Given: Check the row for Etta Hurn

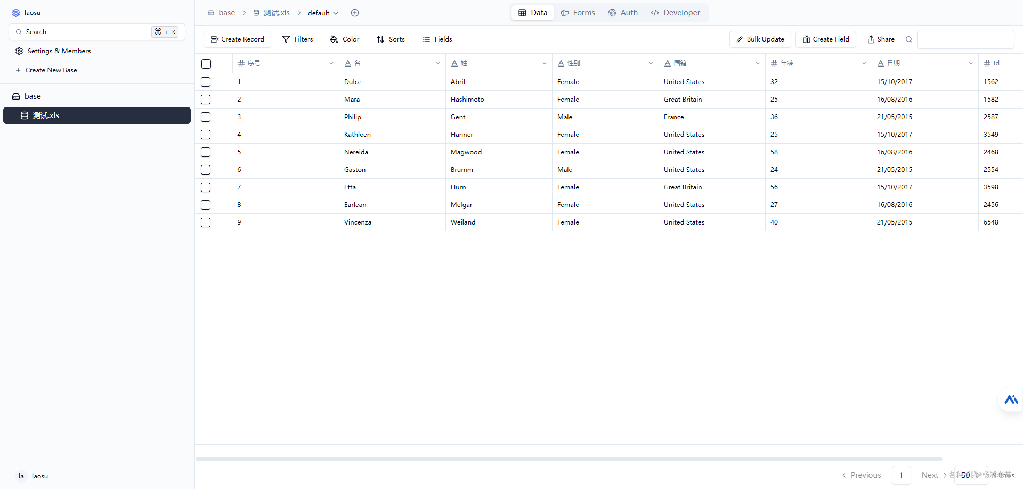Looking at the screenshot, I should (x=206, y=187).
